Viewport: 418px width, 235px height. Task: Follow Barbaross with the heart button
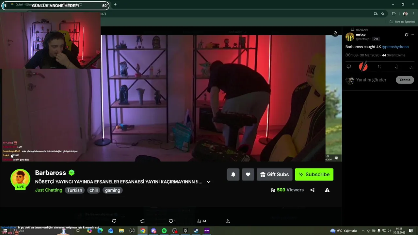click(248, 174)
